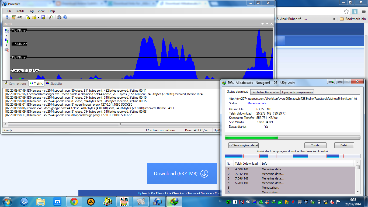368x207 pixels.
Task: Switch to the Connections tab
Action: (15, 84)
